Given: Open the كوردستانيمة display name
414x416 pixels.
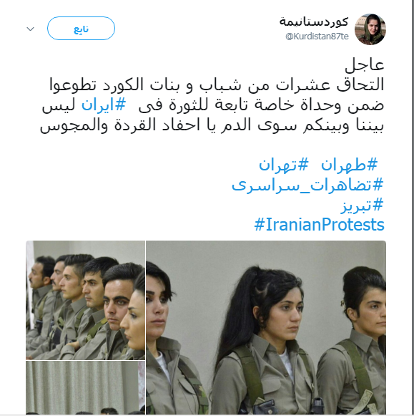Looking at the screenshot, I should (314, 21).
